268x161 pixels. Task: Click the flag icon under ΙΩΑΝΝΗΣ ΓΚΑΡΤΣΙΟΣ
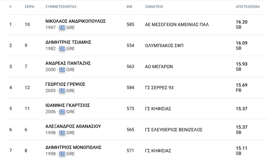tap(62, 112)
